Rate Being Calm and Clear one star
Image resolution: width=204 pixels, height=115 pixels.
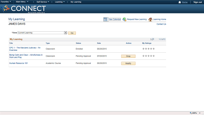[143, 56]
